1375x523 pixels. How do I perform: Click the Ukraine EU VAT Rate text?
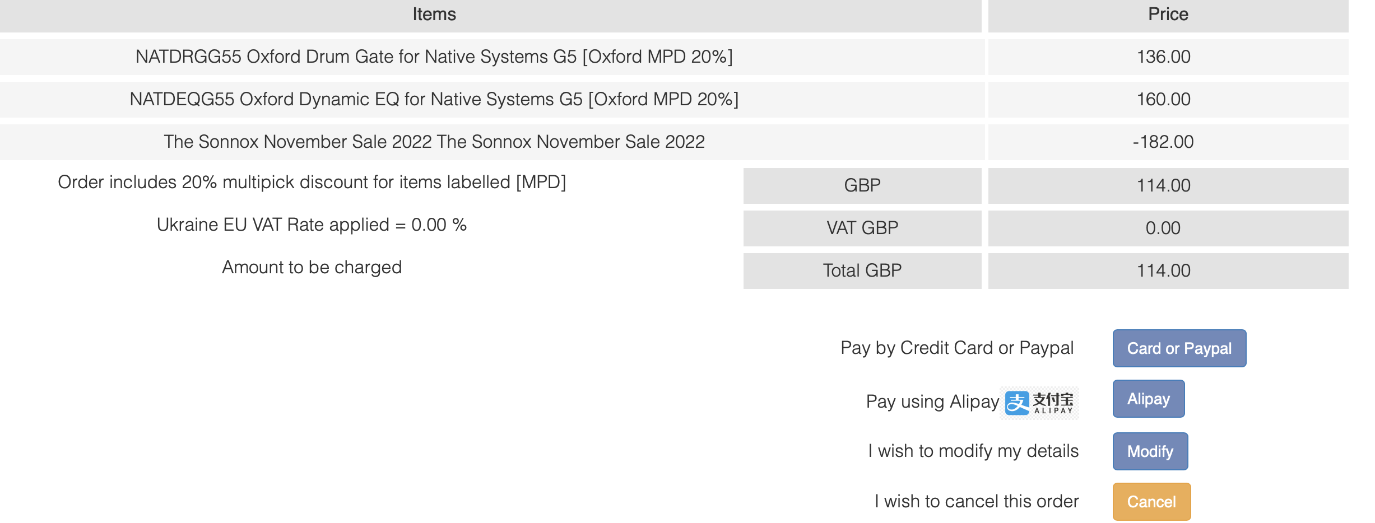tap(312, 225)
